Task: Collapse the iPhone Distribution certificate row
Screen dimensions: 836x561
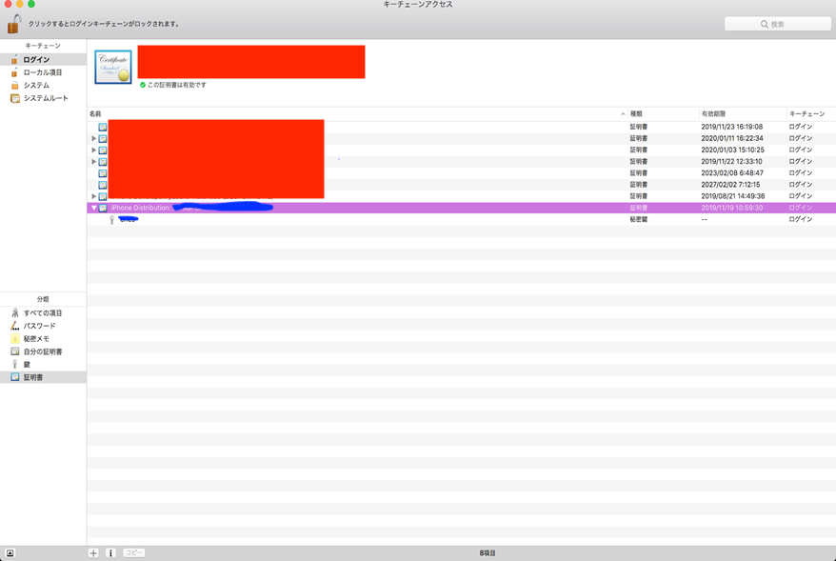Action: pos(94,208)
